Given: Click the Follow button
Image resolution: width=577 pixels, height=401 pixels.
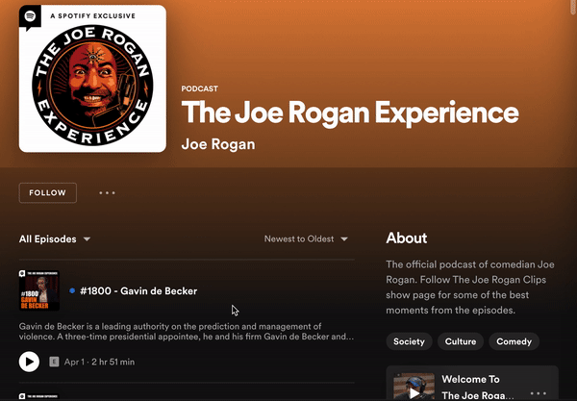Looking at the screenshot, I should tap(47, 192).
